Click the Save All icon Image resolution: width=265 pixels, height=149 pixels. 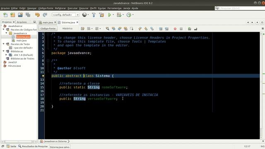click(28, 15)
